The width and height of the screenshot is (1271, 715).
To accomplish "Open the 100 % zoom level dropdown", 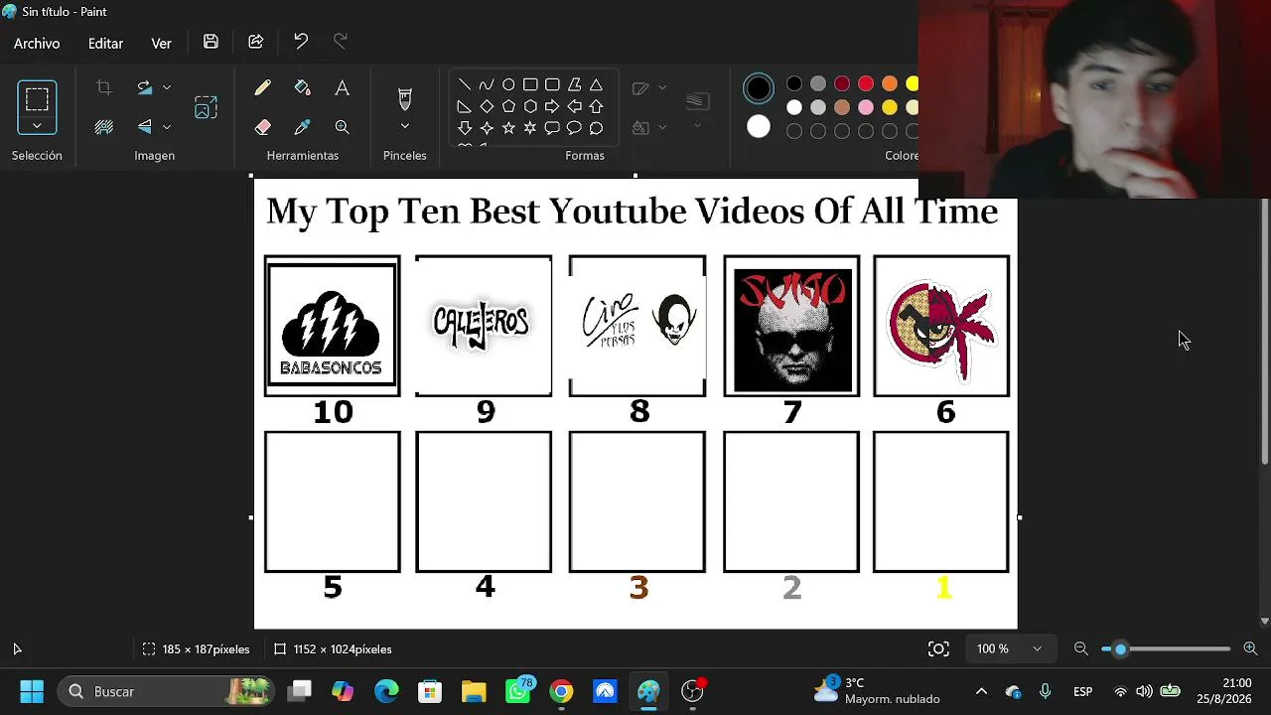I will [x=1009, y=648].
